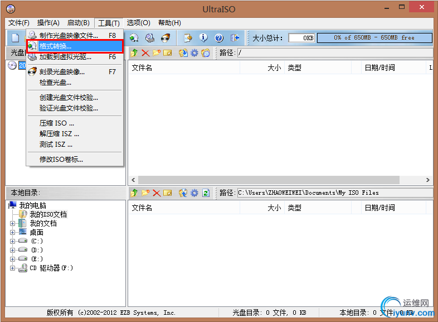Image resolution: width=438 pixels, height=322 pixels.
Task: Click the Up folder icon in disc pane toolbar
Action: 134,52
